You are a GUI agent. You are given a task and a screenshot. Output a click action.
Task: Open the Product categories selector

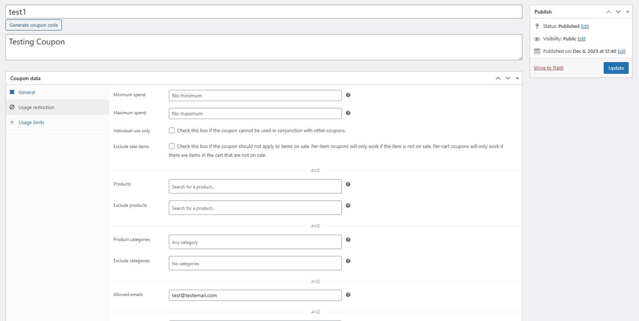[x=255, y=242]
